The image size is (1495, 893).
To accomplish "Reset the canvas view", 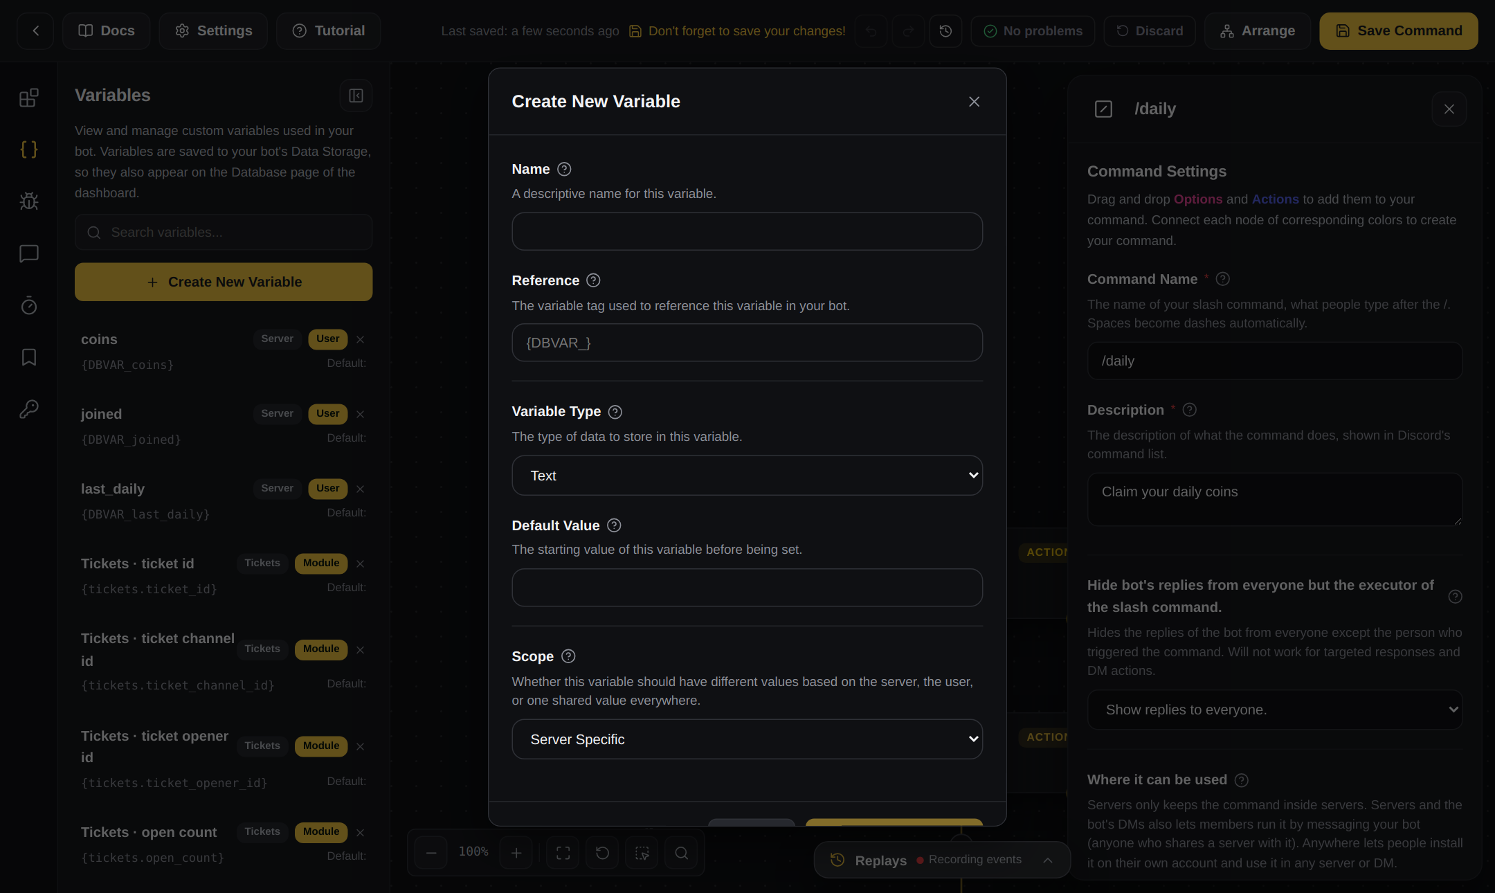I will point(603,853).
